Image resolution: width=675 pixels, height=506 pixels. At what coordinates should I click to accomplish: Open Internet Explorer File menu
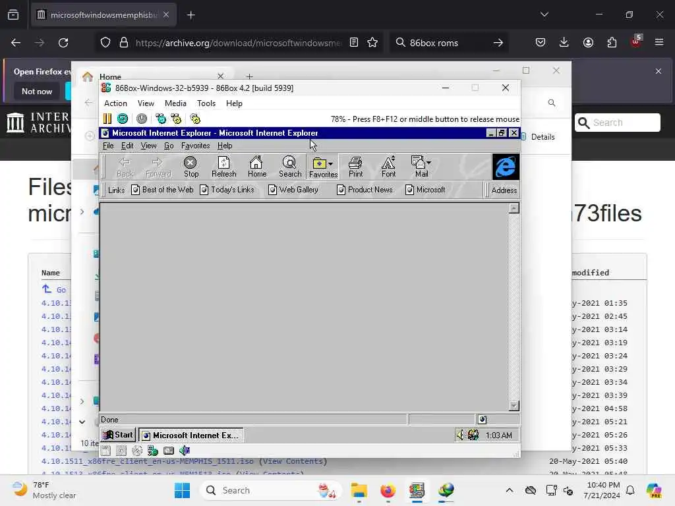pos(108,146)
